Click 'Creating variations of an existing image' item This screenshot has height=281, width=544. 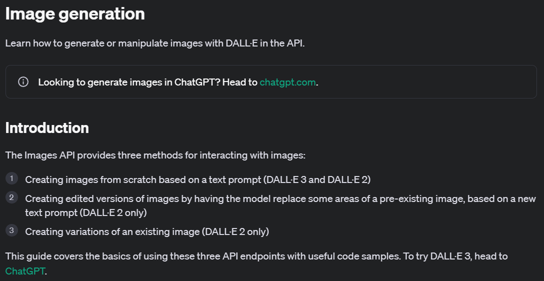(x=147, y=231)
